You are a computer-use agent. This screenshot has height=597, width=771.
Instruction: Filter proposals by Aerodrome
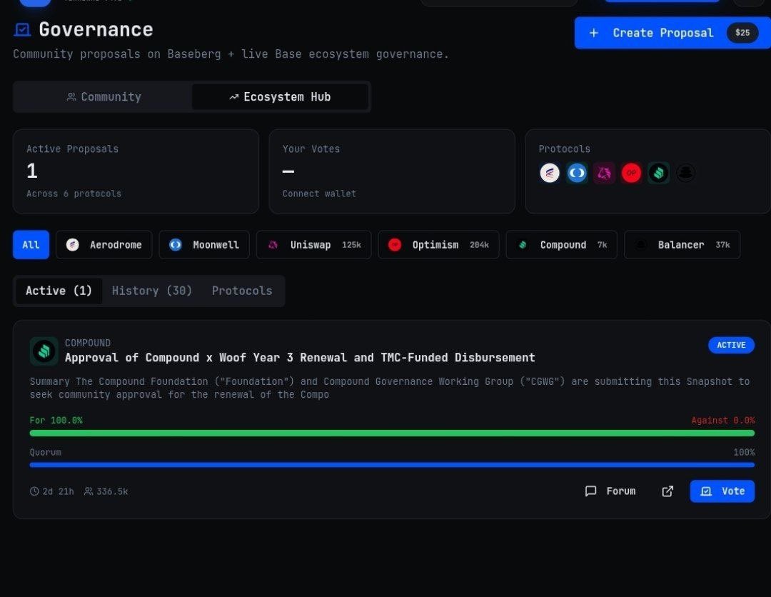pos(104,245)
